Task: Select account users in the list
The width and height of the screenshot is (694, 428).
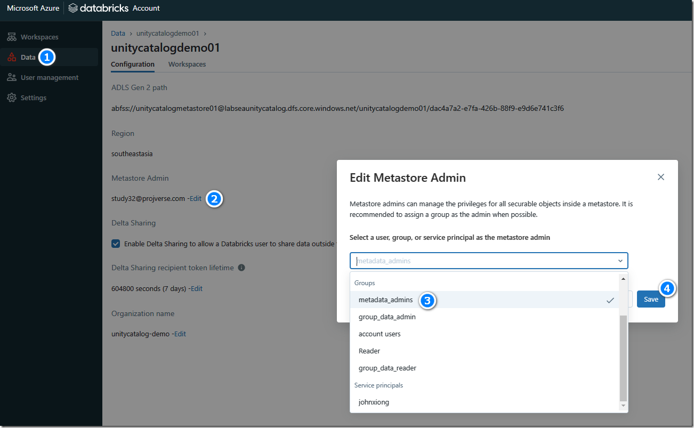Action: coord(485,334)
